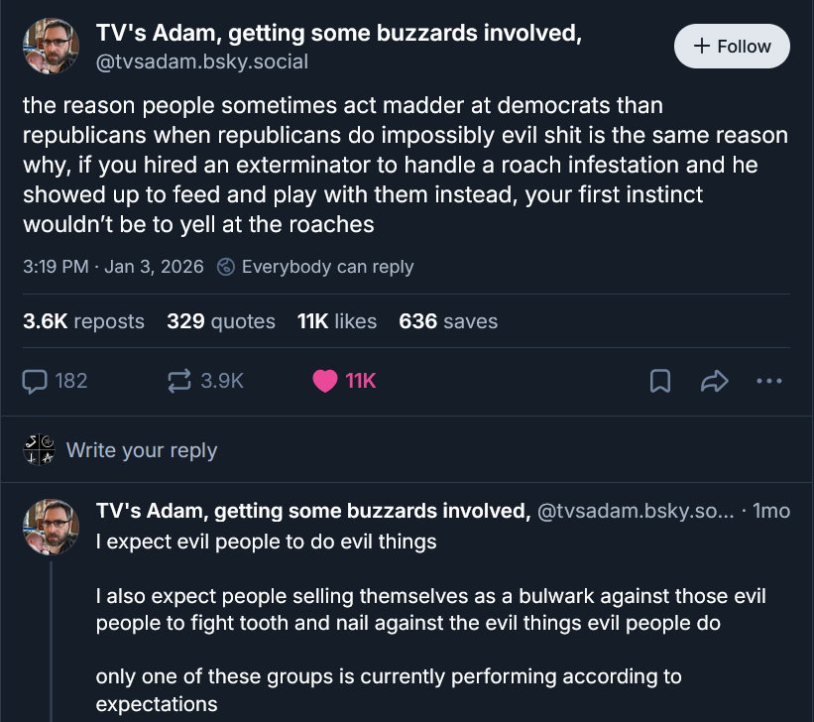Viewport: 814px width, 722px height.
Task: Click the globe icon beside reply setting
Action: pyautogui.click(x=226, y=267)
